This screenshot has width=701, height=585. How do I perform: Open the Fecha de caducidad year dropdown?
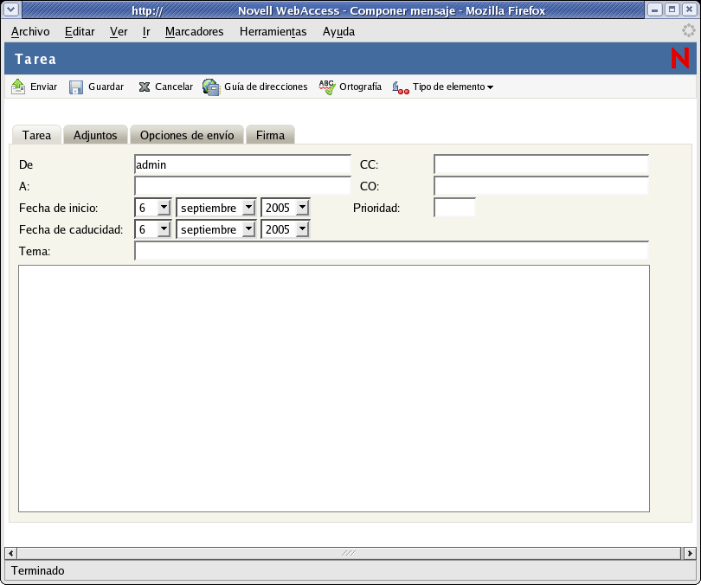[x=303, y=228]
